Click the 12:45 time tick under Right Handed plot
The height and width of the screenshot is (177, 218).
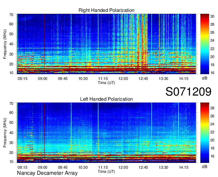[x=143, y=79]
